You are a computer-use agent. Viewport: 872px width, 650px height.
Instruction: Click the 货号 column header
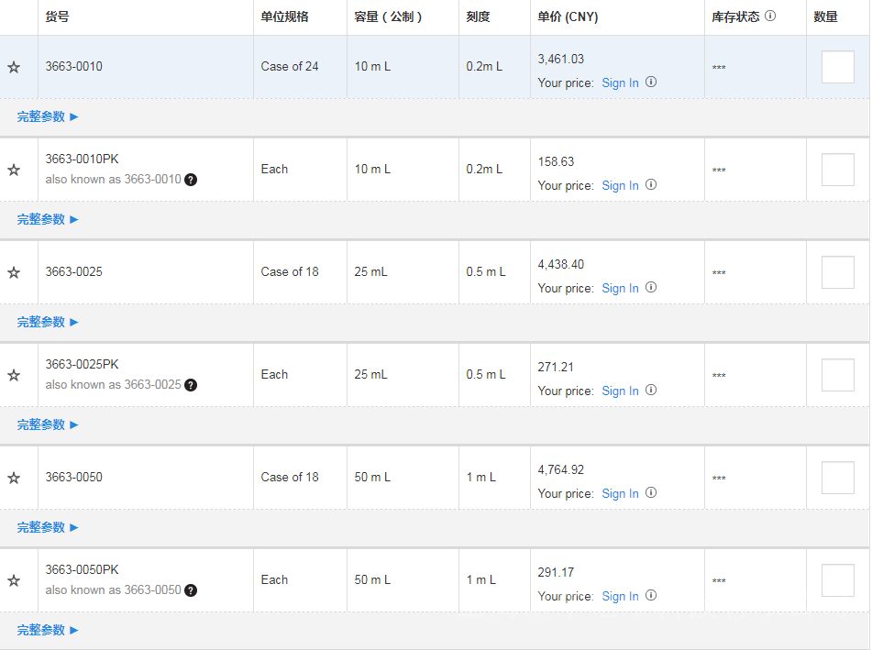[x=57, y=17]
